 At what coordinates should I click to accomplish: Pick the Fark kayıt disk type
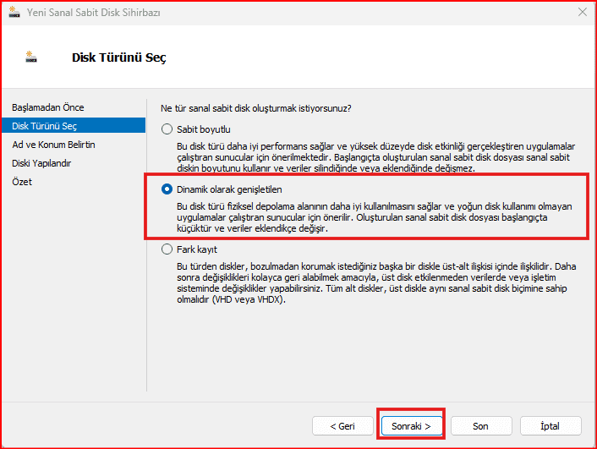tap(167, 249)
